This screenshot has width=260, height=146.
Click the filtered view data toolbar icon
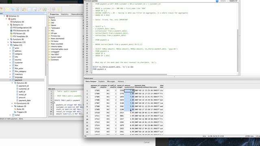click(x=34, y=9)
